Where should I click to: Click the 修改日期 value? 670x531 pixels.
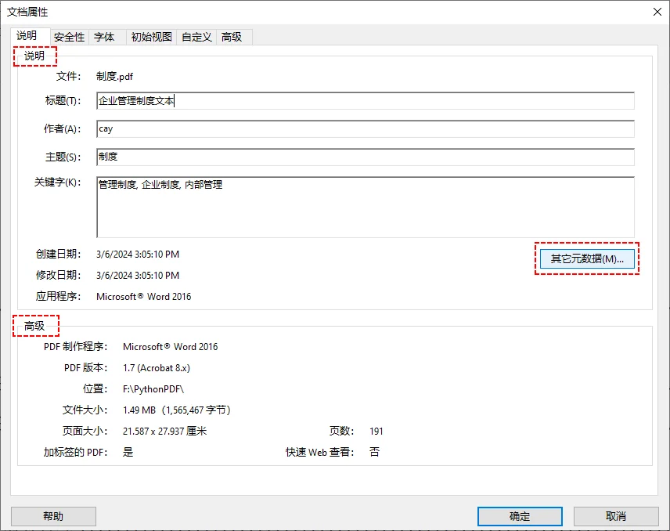click(x=138, y=276)
